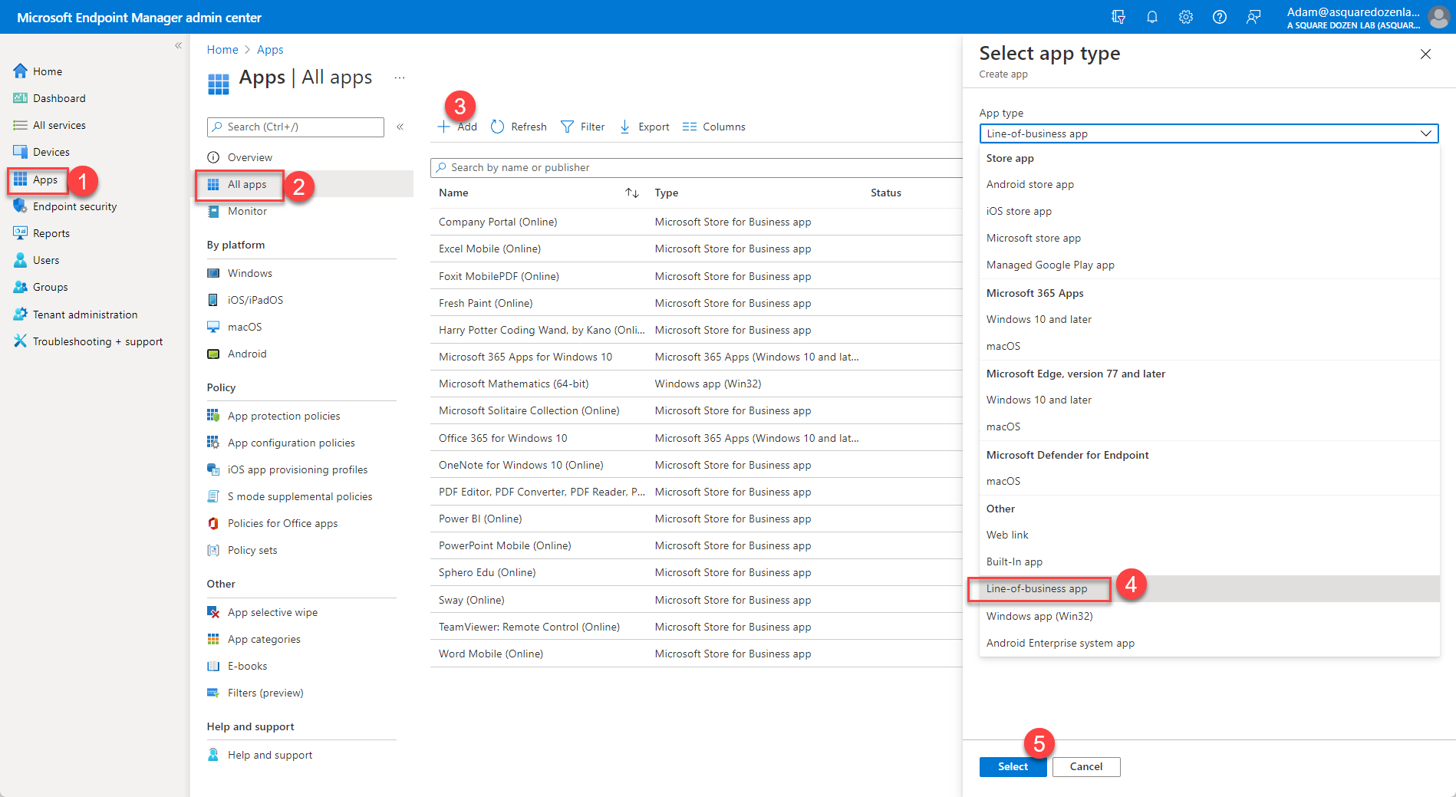
Task: Open the notifications bell icon
Action: click(x=1152, y=17)
